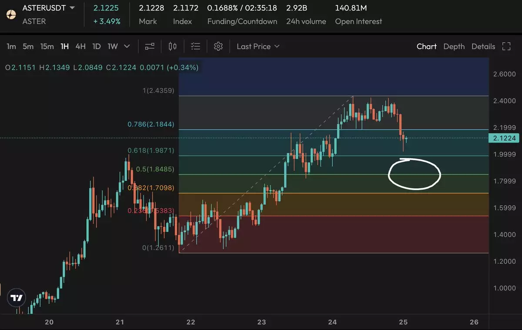Click the 2.6000 price axis label

(505, 74)
